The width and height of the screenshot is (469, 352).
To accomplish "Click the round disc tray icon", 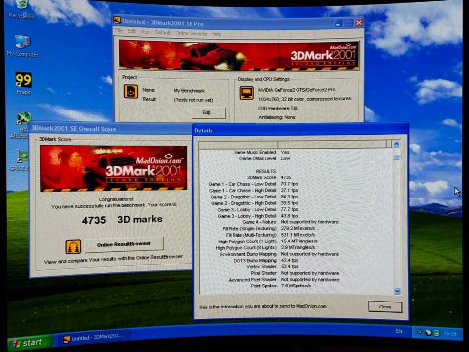I will coord(428,332).
